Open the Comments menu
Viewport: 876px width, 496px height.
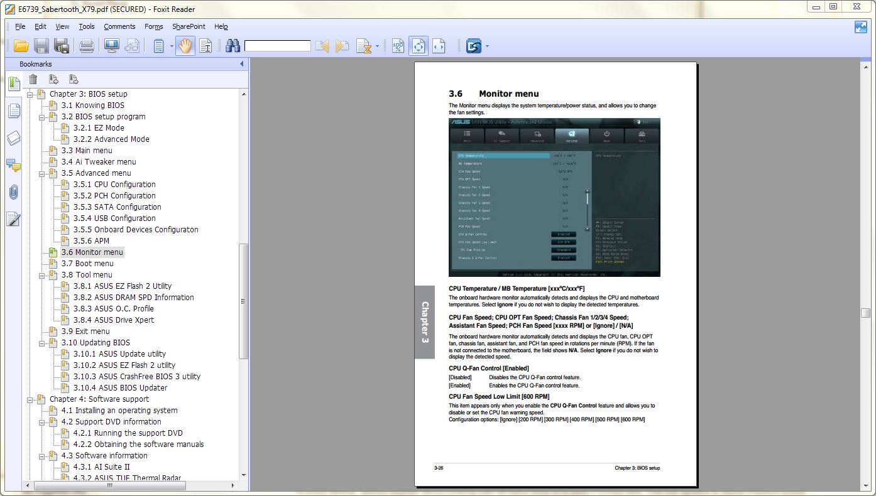click(x=119, y=27)
